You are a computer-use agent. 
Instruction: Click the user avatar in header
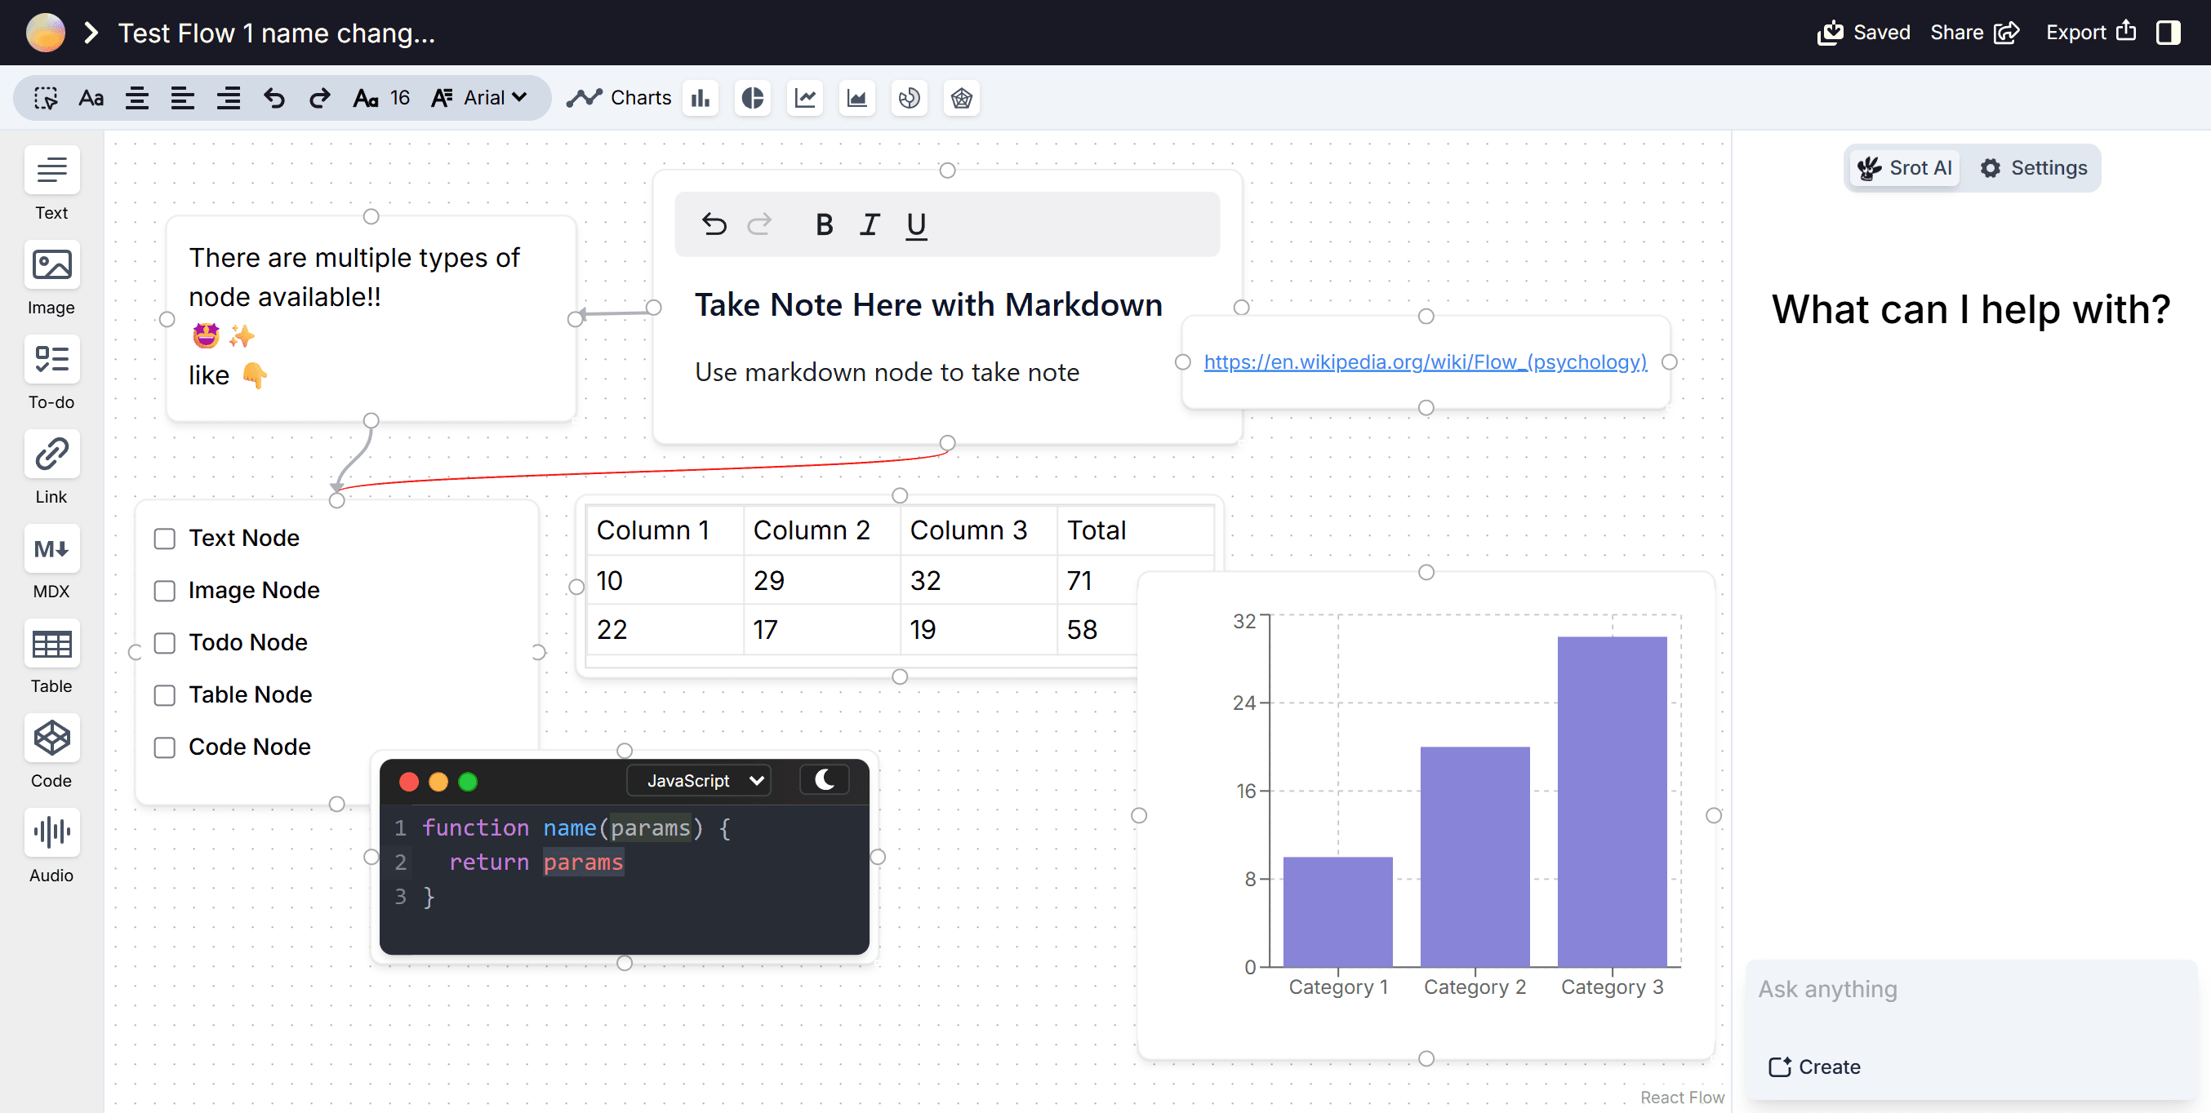click(46, 33)
